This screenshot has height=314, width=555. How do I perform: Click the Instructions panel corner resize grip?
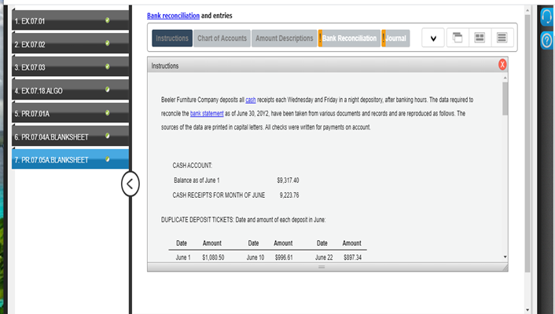(x=505, y=268)
